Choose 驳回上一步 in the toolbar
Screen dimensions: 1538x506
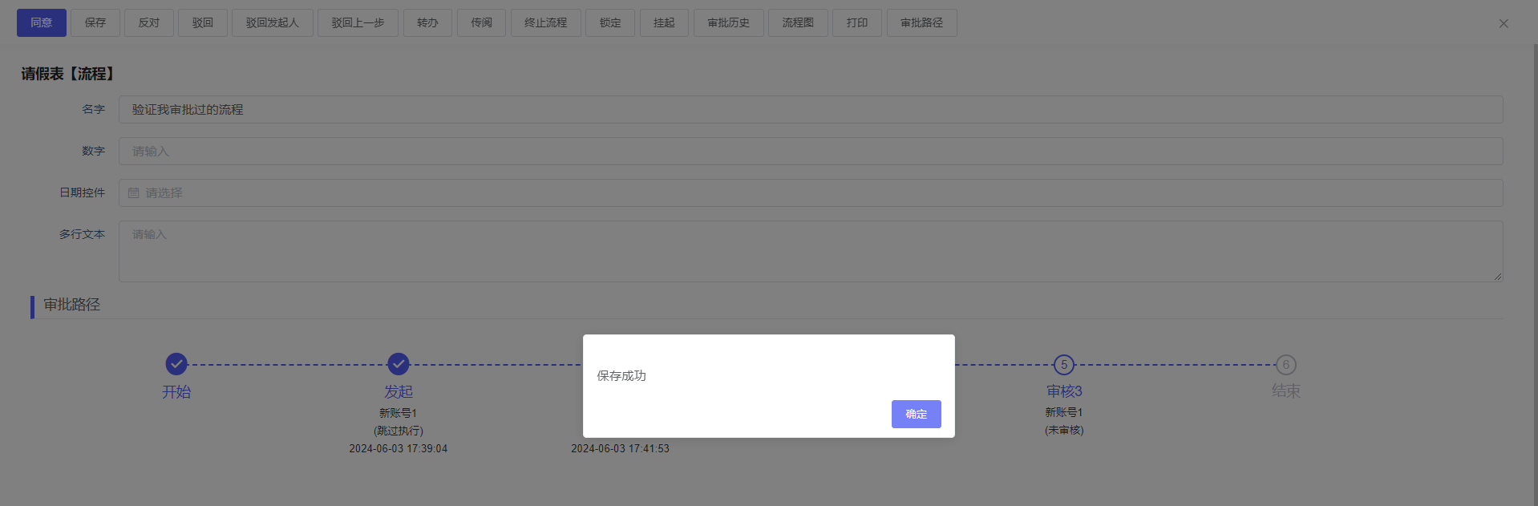pyautogui.click(x=358, y=22)
